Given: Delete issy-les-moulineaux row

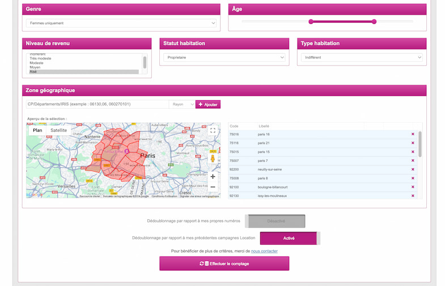Looking at the screenshot, I should coord(413,195).
